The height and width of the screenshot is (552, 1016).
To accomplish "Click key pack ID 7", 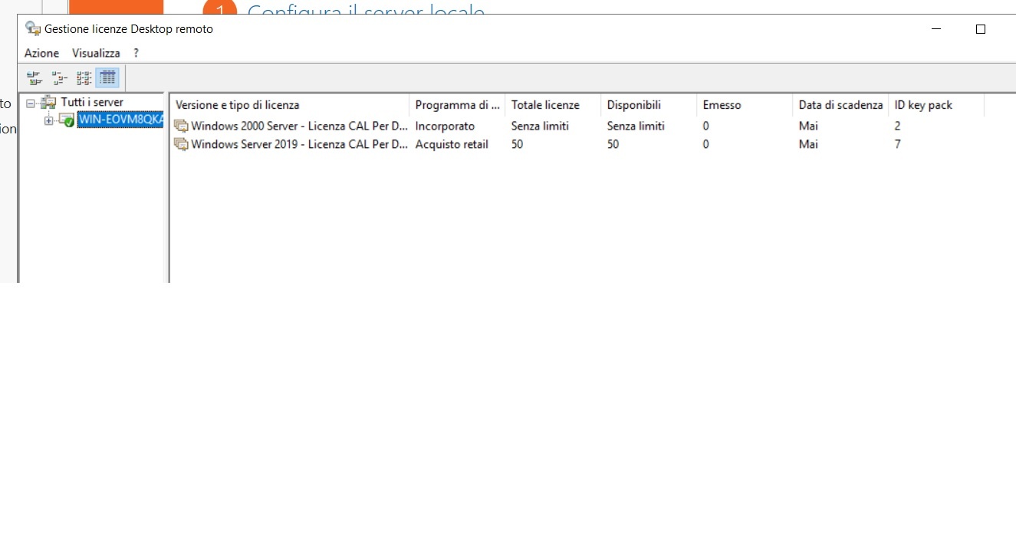I will pos(897,144).
